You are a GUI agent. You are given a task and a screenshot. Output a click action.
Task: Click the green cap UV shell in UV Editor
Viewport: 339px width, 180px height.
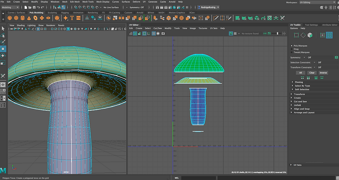click(x=199, y=63)
